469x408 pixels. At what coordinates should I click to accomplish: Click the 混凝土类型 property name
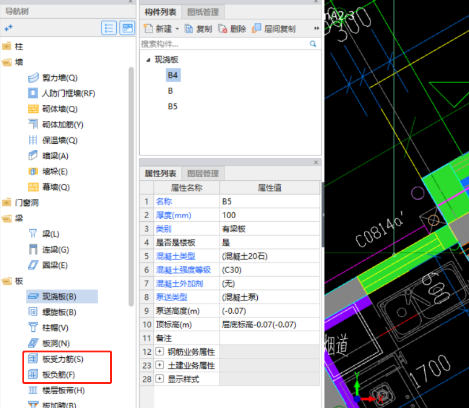175,256
